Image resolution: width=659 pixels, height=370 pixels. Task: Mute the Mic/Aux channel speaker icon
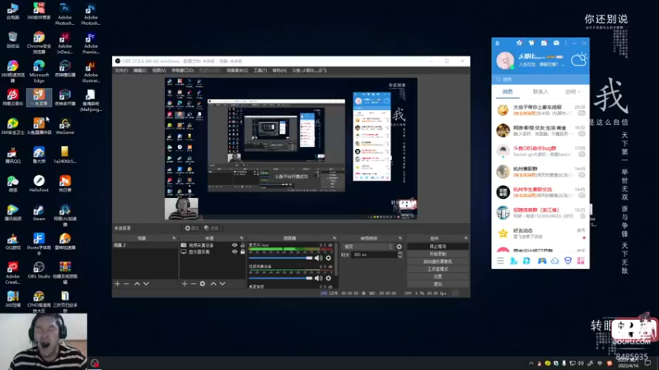pyautogui.click(x=319, y=258)
